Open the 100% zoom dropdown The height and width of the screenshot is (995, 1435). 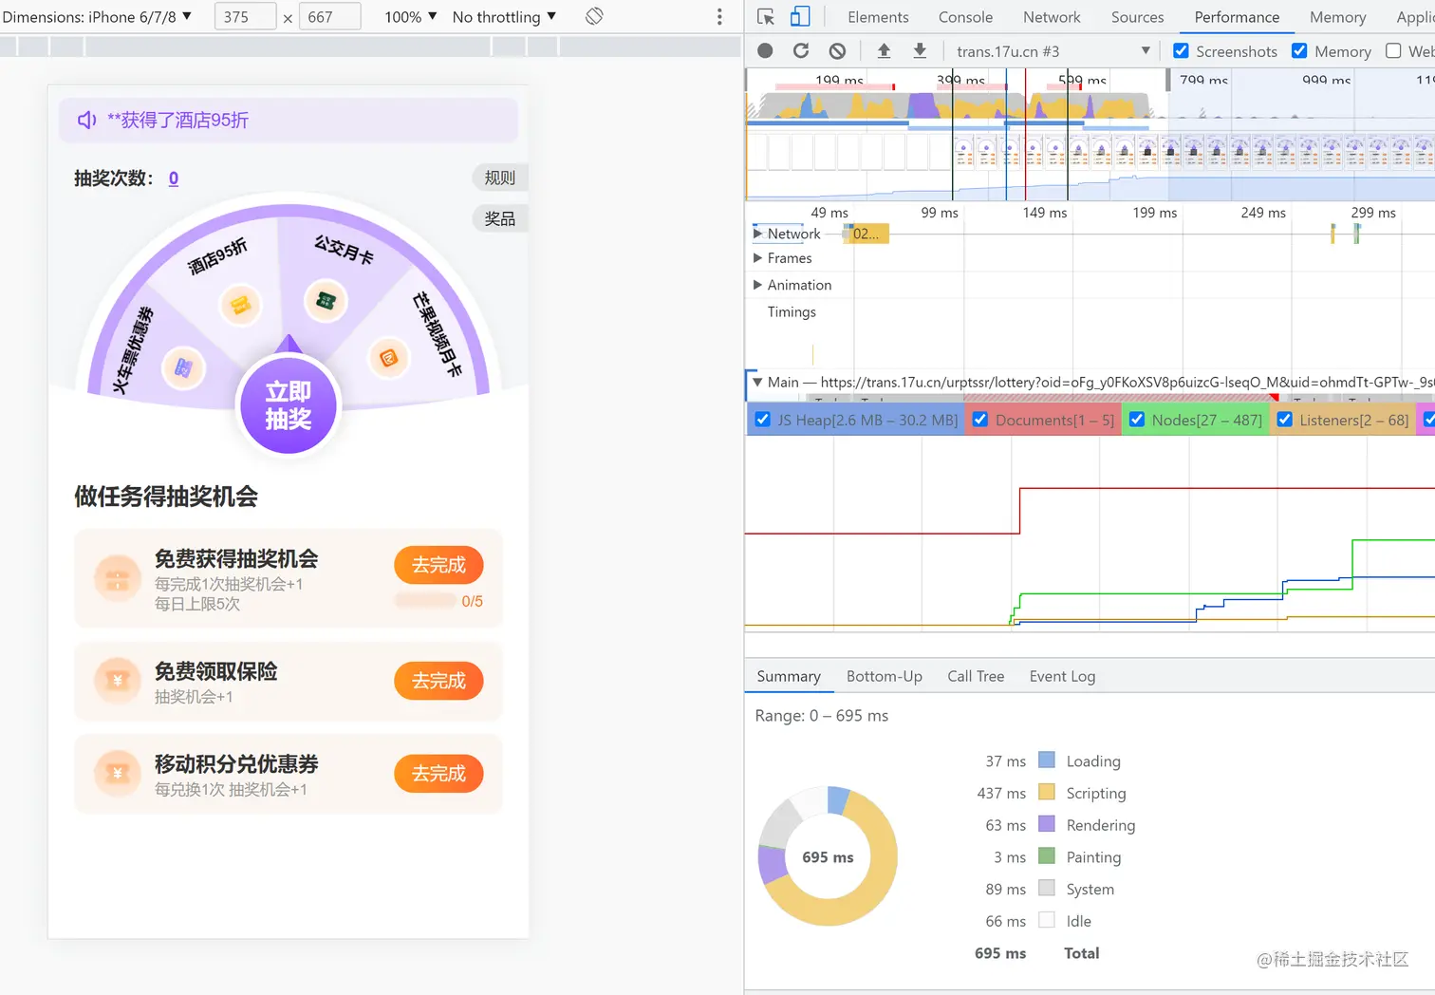coord(411,16)
